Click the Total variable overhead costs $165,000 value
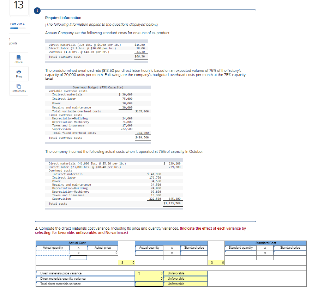The height and width of the screenshot is (292, 312). coord(142,111)
